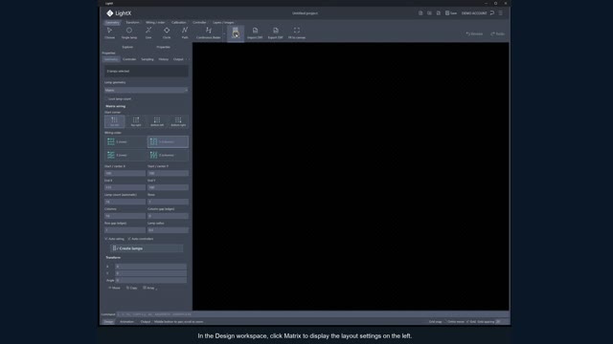
Task: Select the Single lamp tool
Action: point(129,32)
